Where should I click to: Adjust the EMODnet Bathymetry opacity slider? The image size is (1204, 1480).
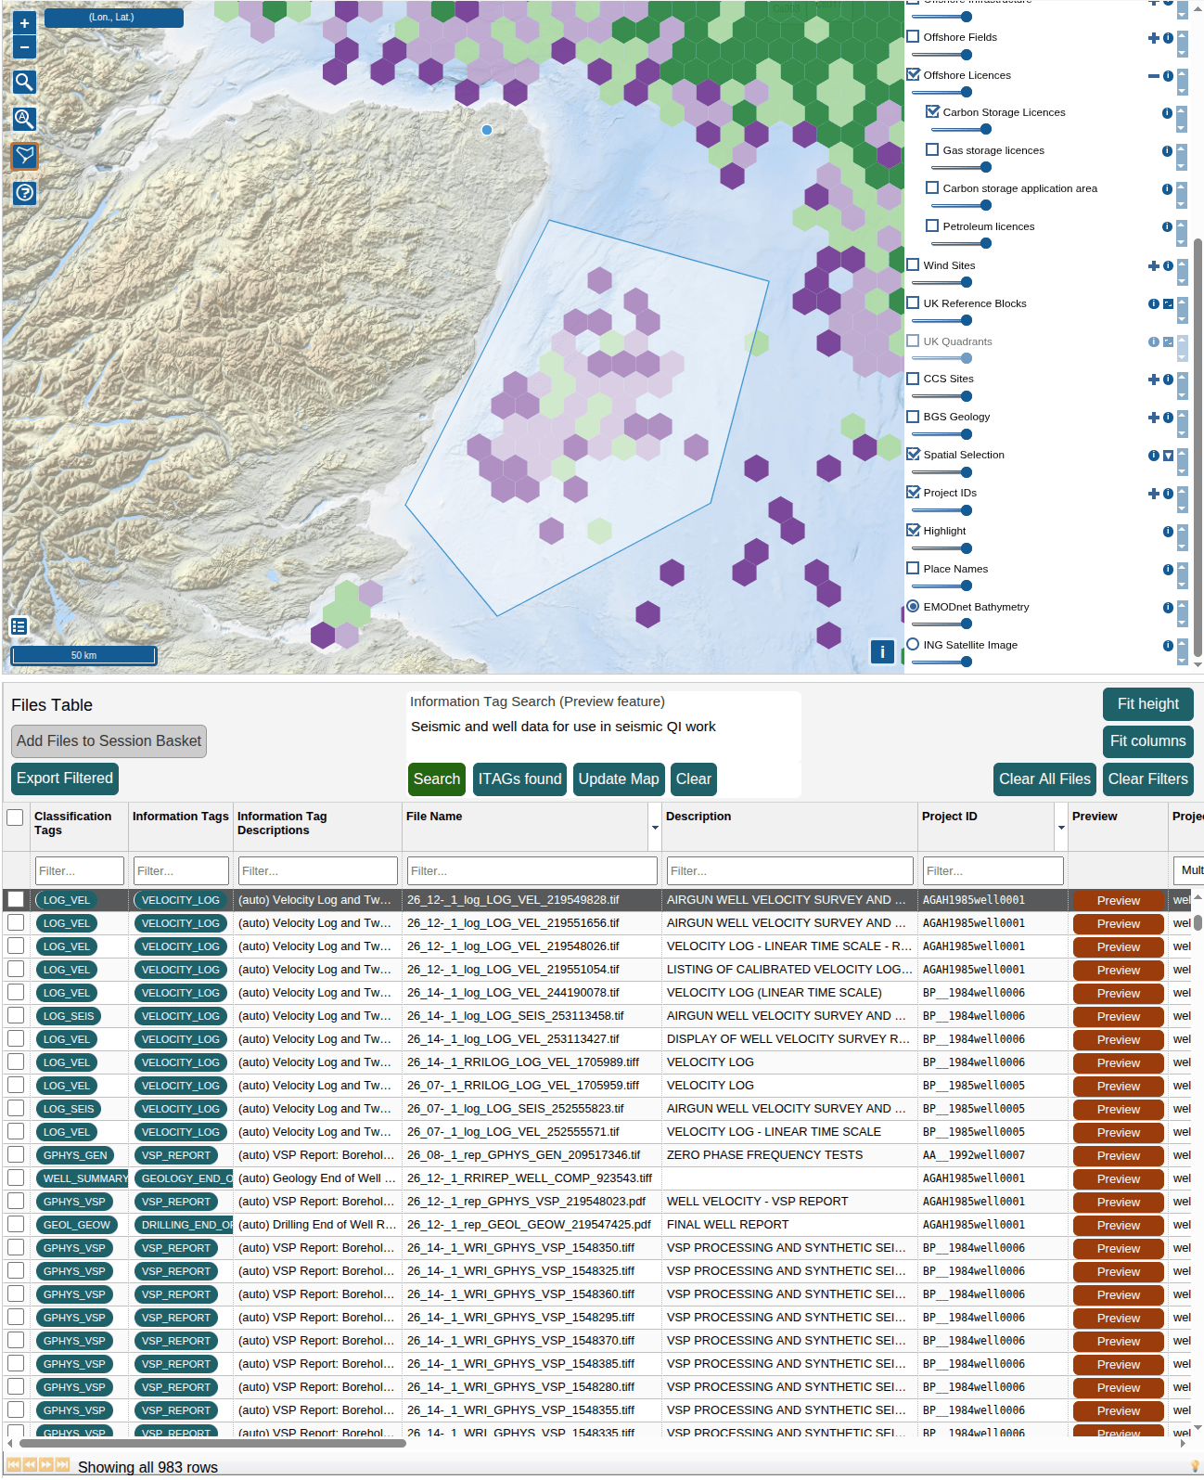(941, 624)
